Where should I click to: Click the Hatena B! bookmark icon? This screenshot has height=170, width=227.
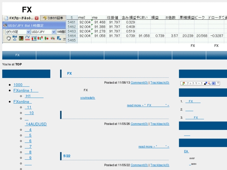click(x=214, y=83)
